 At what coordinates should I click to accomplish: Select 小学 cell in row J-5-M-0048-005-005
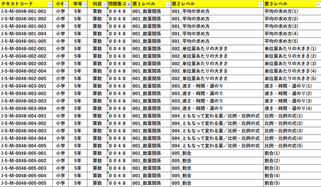(60, 183)
